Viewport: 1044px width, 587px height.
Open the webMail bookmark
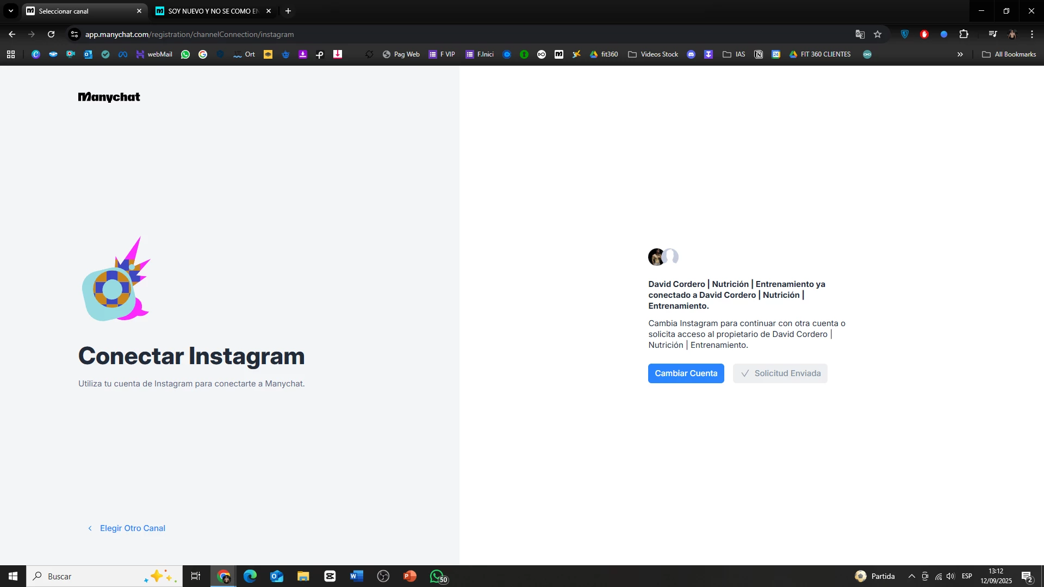[x=154, y=54]
